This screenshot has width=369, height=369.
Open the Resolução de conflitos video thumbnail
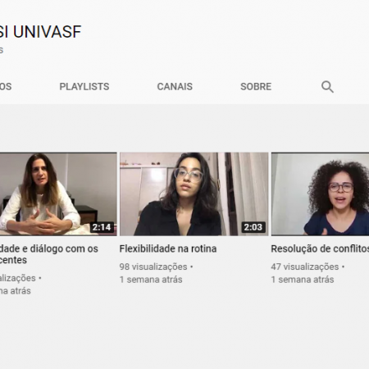[320, 194]
